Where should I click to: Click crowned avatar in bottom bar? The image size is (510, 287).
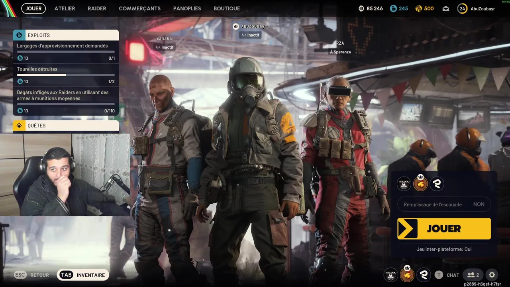click(x=407, y=274)
